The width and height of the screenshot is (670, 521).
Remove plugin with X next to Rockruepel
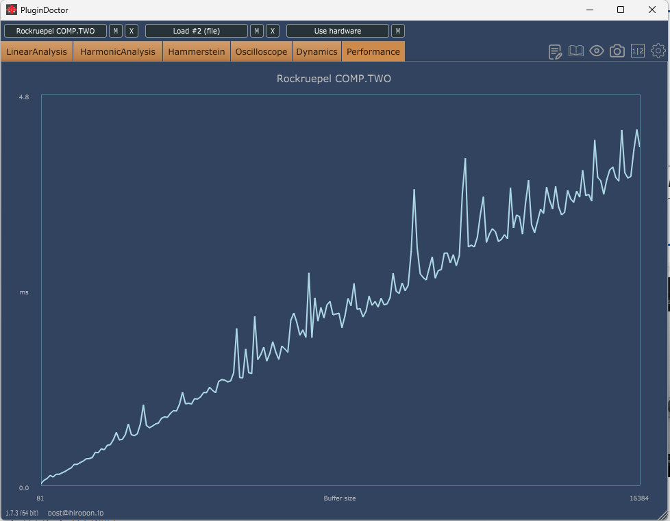[132, 31]
